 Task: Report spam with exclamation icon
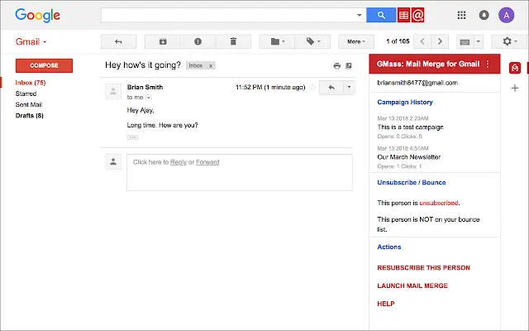pos(198,41)
